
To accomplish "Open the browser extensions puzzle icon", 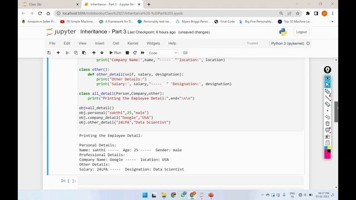I will (x=308, y=13).
